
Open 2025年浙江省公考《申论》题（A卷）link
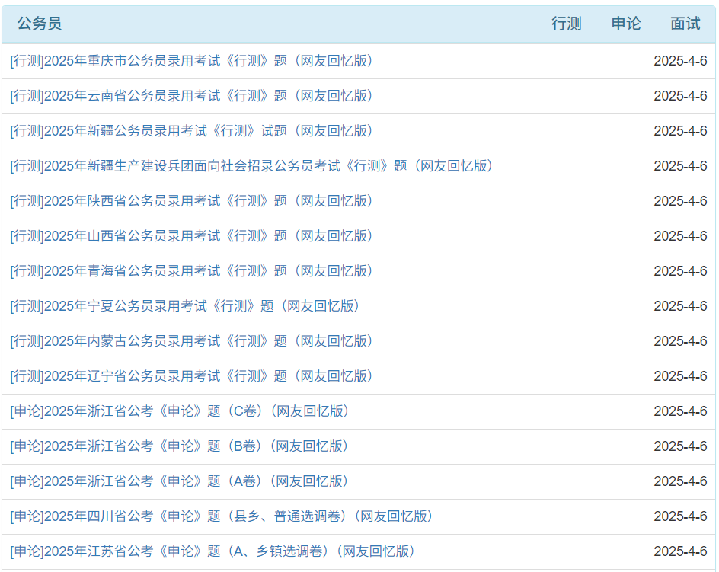coord(180,481)
